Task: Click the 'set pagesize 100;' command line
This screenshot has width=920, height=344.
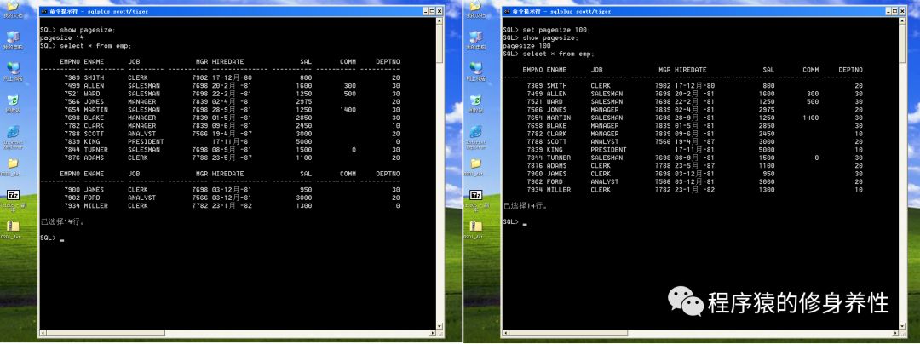Action: 556,30
